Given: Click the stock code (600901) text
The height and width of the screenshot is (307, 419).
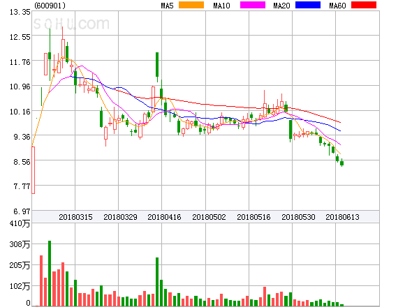Looking at the screenshot, I should point(50,6).
